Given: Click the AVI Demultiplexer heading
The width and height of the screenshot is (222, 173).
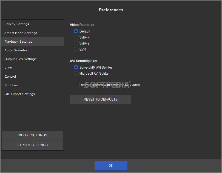Looking at the screenshot, I should click(84, 61).
